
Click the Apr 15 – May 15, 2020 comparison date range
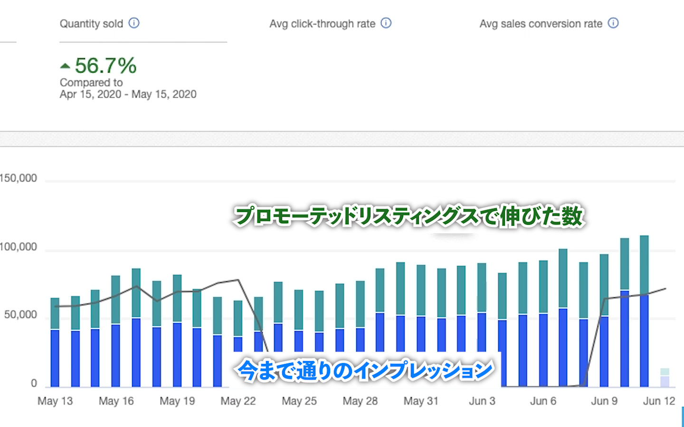(128, 94)
